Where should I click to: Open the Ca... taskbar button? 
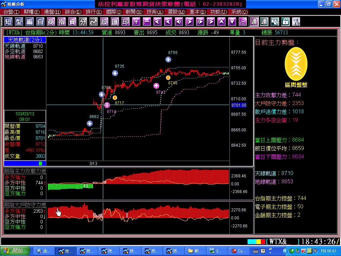(x=238, y=251)
